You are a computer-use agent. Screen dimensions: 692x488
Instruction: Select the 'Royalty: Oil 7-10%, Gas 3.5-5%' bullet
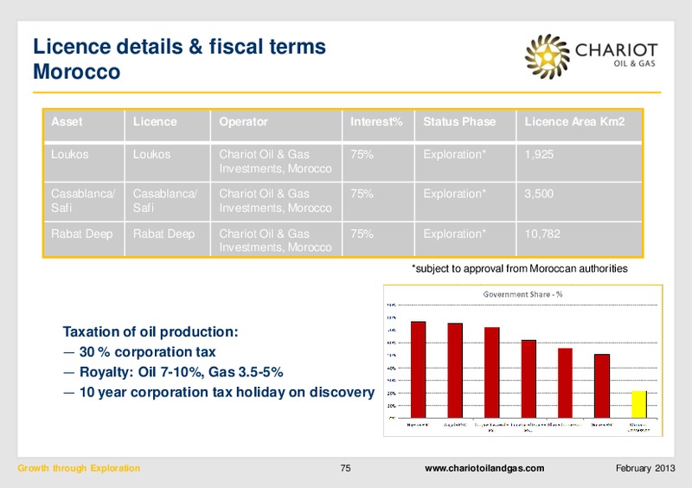point(182,372)
